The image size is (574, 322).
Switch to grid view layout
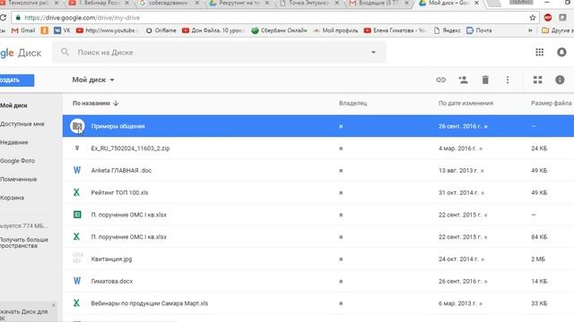point(537,80)
